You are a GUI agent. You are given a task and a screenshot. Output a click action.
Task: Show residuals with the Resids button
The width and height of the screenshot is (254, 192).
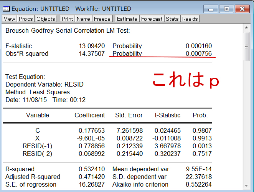190,19
